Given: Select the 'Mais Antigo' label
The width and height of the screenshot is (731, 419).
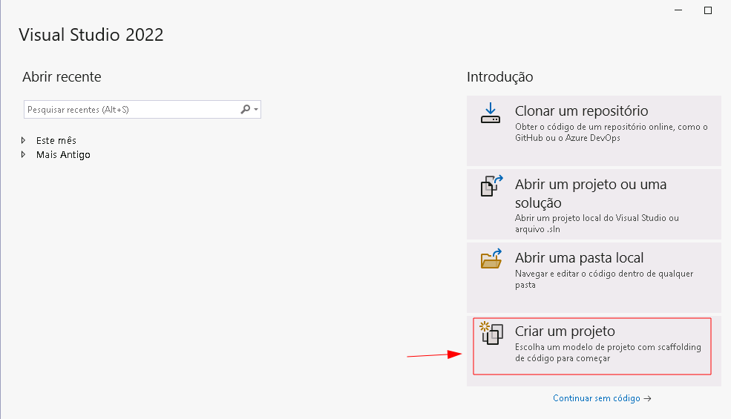Looking at the screenshot, I should coord(63,155).
